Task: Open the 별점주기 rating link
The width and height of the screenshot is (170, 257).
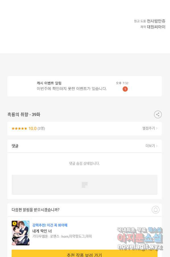Action: 148,128
